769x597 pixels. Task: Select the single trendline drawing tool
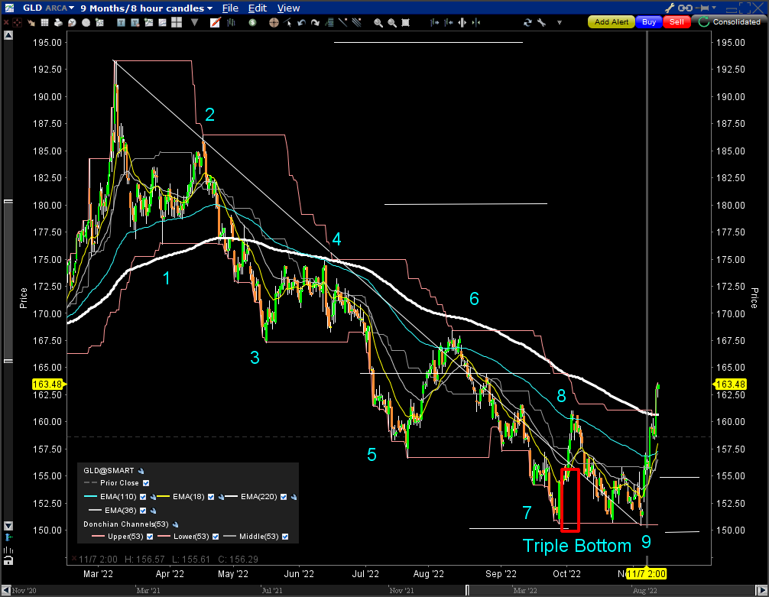point(342,23)
